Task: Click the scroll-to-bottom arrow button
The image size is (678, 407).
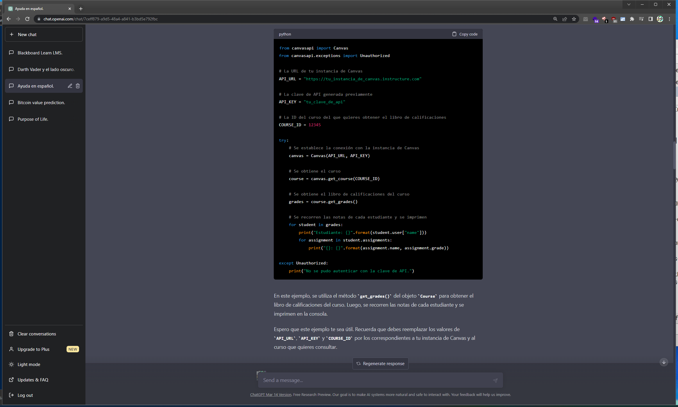Action: (663, 362)
